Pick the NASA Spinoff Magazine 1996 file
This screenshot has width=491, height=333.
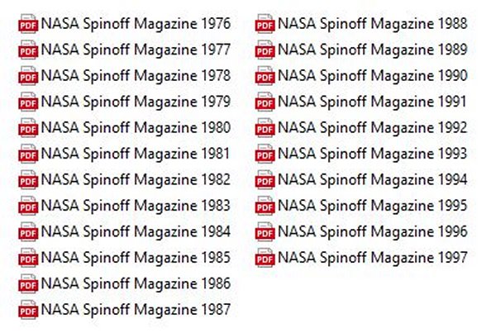373,232
